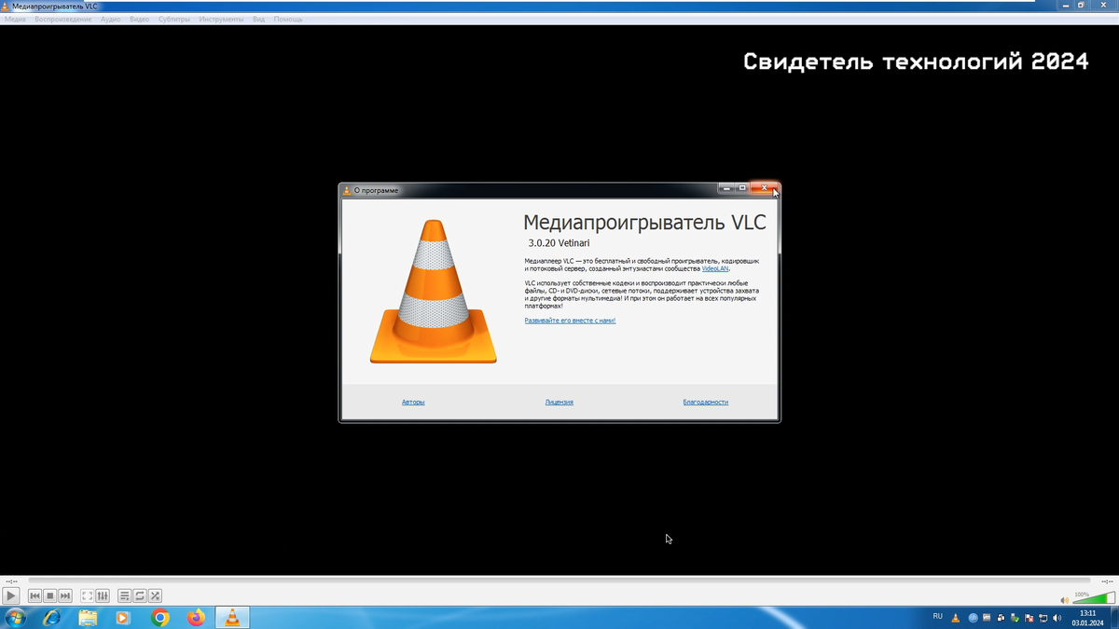Open the Воспроизведение menu
The image size is (1119, 629).
[x=63, y=19]
